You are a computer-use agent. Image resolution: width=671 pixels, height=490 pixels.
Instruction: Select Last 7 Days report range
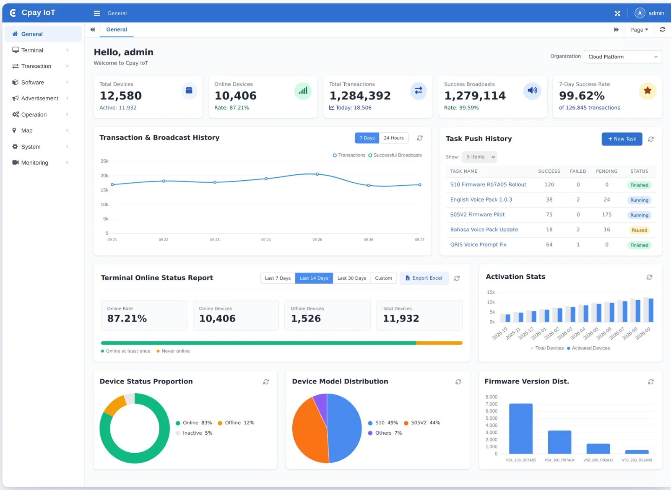tap(278, 278)
